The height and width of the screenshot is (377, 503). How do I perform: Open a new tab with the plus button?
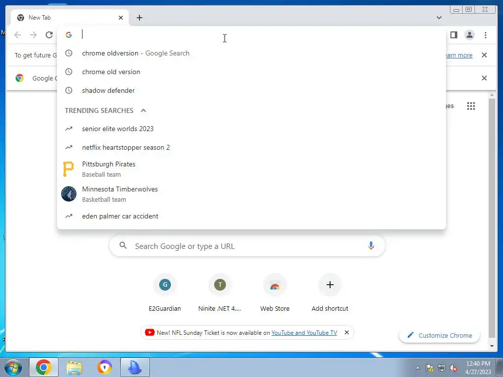[x=139, y=18]
